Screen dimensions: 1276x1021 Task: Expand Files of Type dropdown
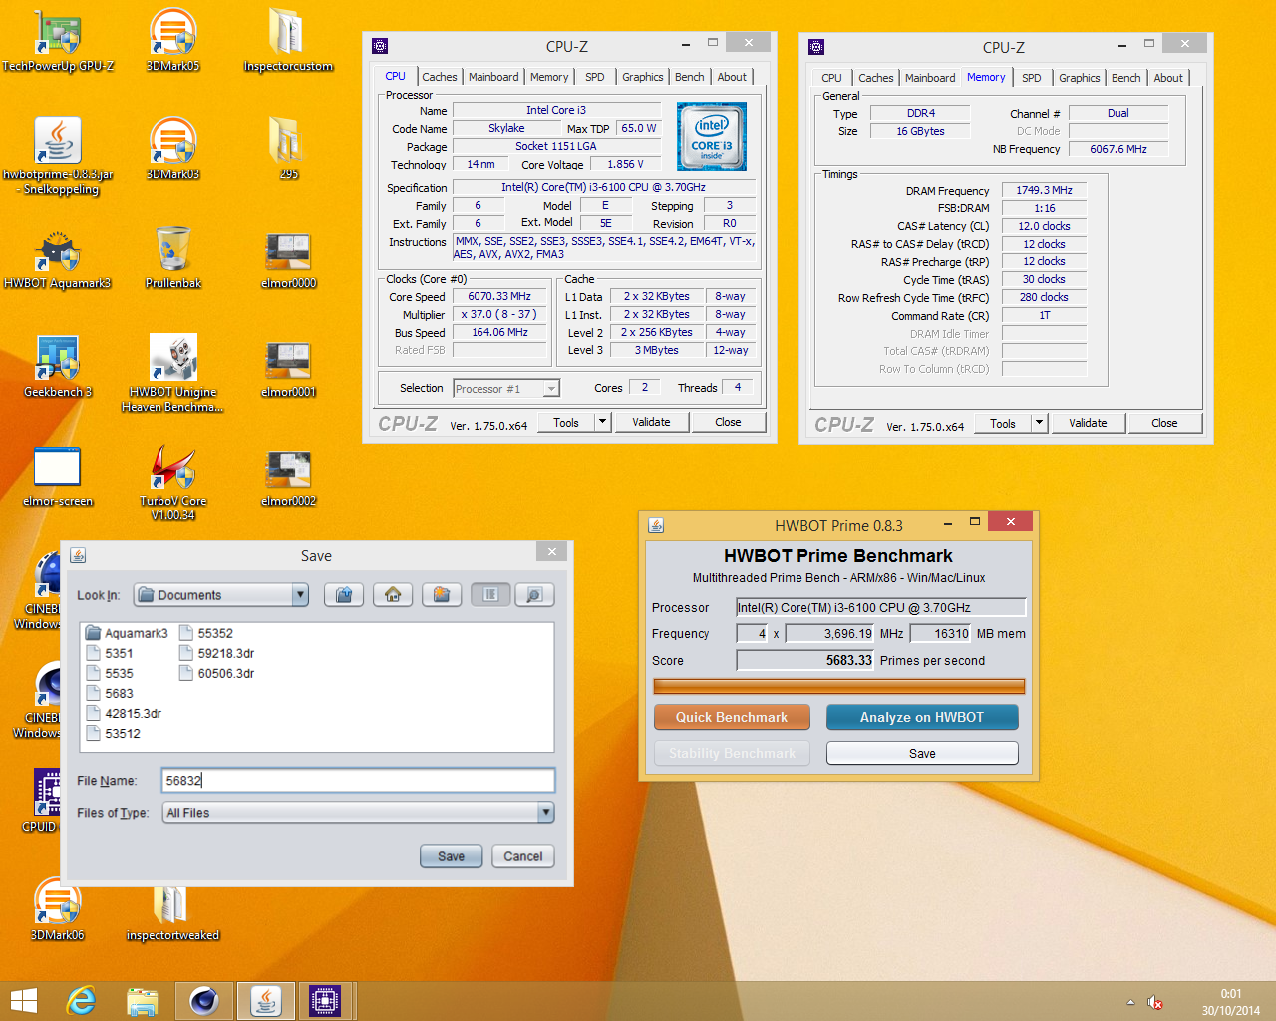click(x=545, y=813)
